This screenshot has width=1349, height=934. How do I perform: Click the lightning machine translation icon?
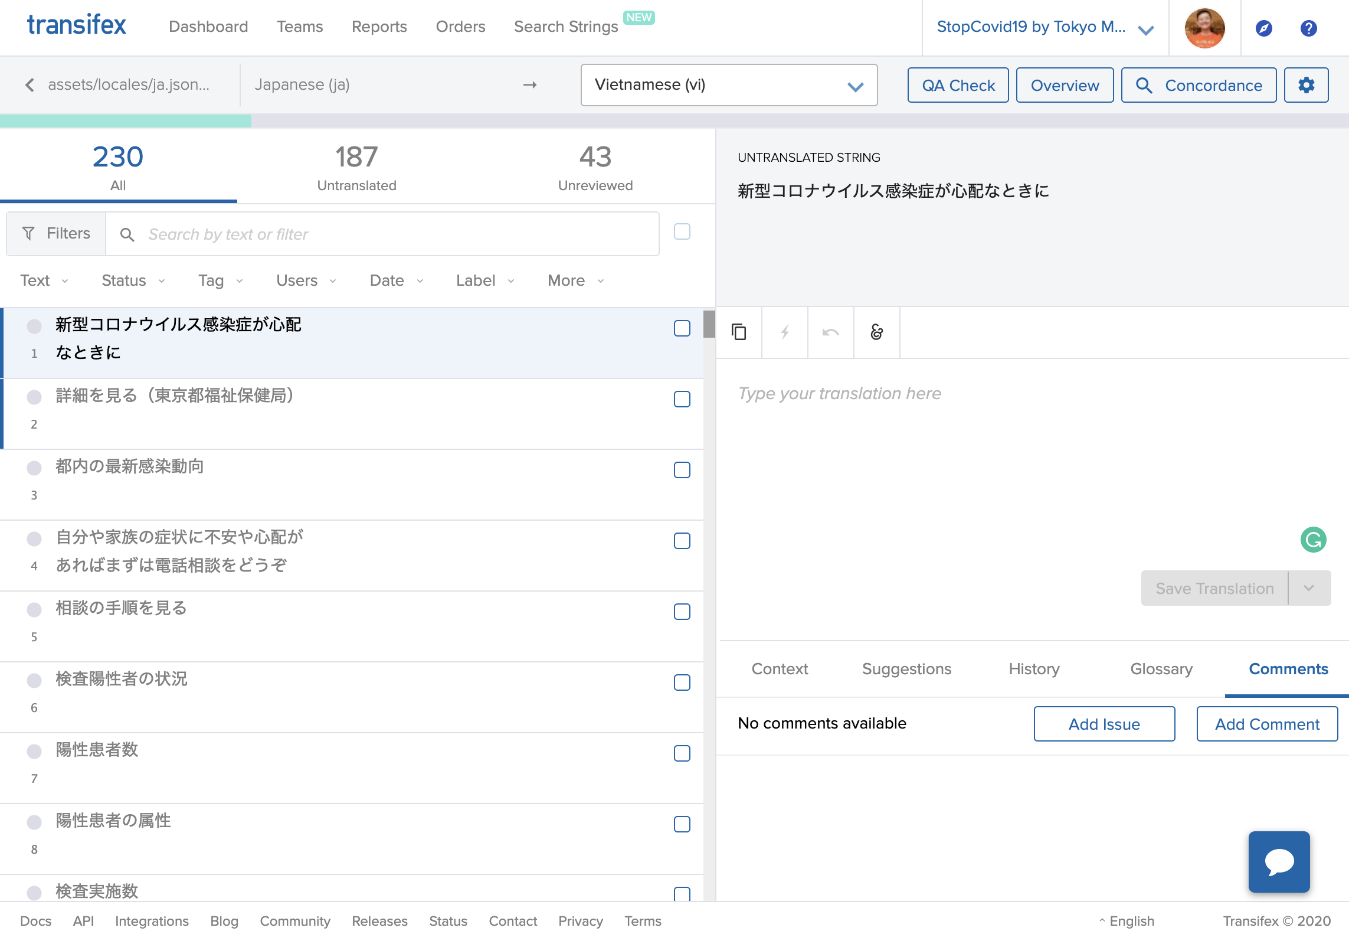click(x=784, y=332)
